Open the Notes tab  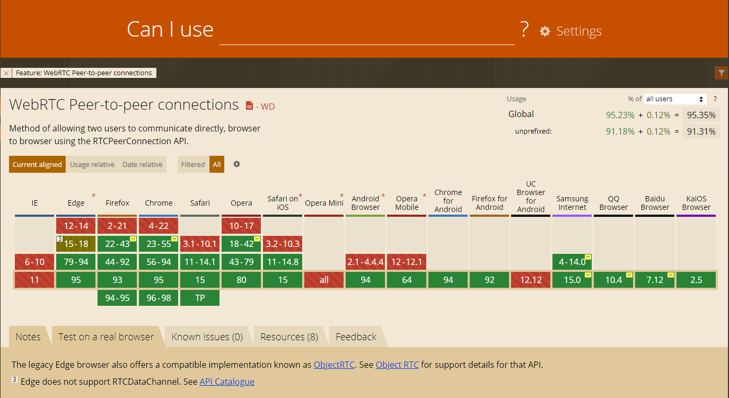28,337
